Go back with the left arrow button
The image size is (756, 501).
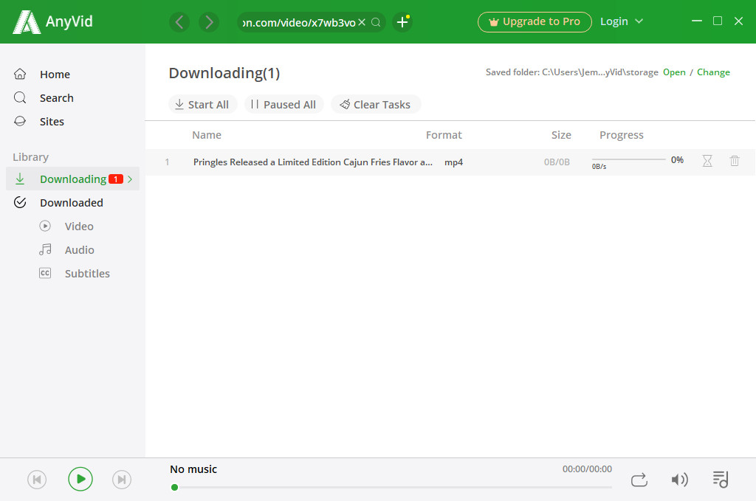(x=179, y=22)
